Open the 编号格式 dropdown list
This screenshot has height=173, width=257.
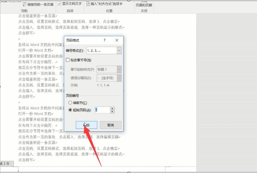119,50
